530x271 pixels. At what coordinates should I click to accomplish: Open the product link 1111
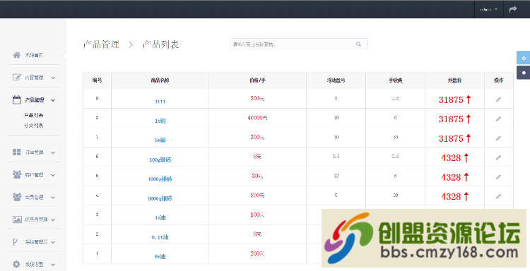click(x=160, y=101)
